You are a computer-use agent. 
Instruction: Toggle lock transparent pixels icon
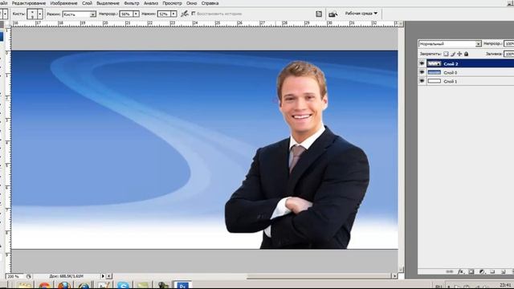446,54
